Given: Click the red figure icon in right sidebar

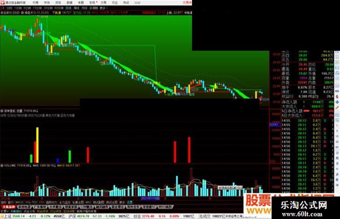Looking at the screenshot, I should click(x=337, y=97).
